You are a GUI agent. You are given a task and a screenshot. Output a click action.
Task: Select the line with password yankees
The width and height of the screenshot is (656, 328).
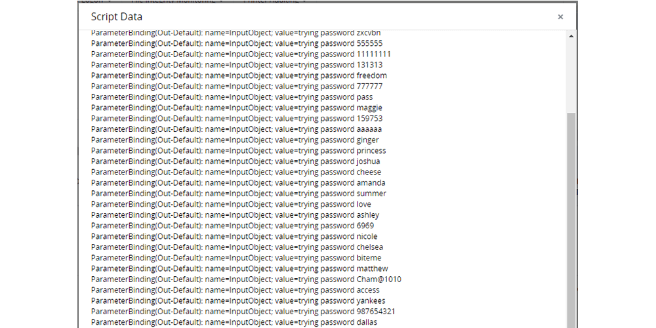pyautogui.click(x=239, y=301)
